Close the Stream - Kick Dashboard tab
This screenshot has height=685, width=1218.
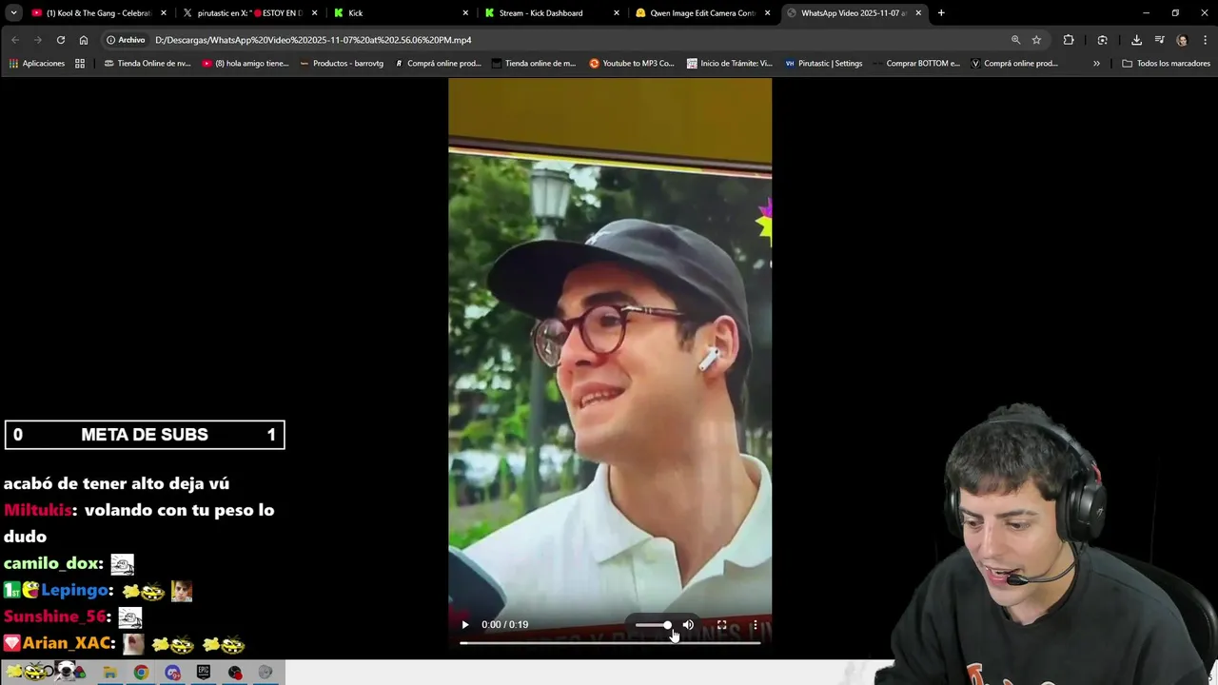point(617,13)
